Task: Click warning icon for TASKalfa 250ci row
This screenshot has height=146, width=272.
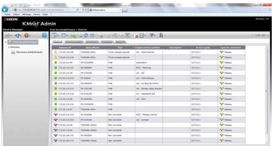Action: coord(55,57)
